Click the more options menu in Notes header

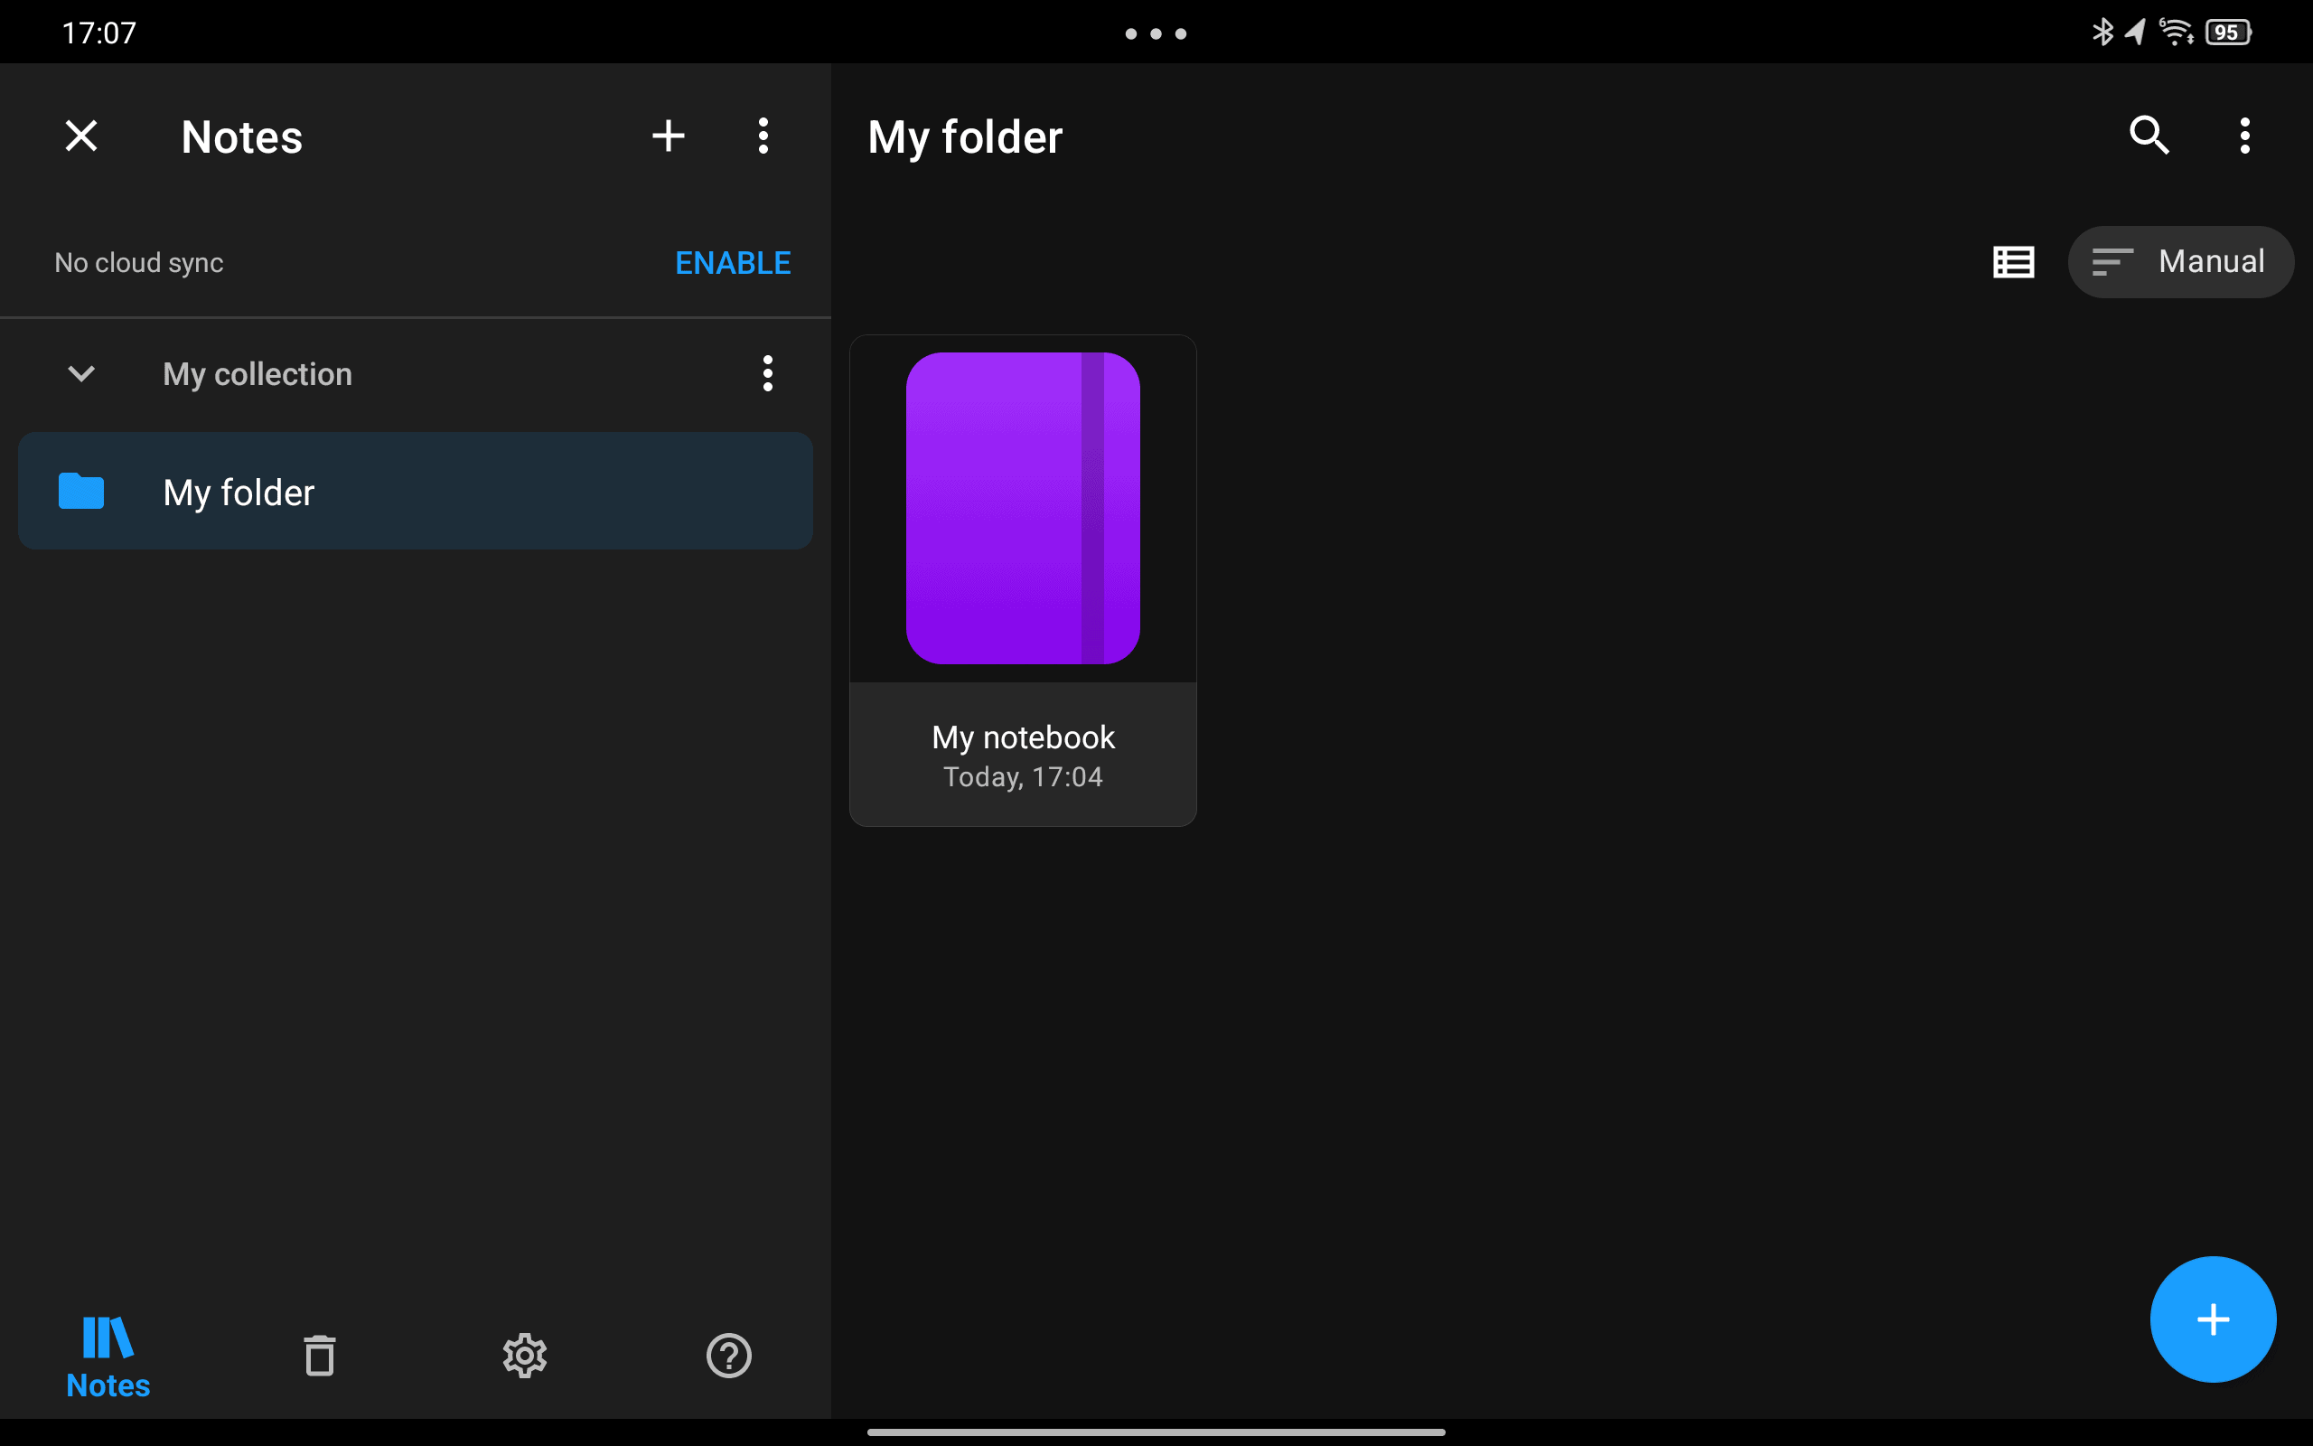pos(764,136)
